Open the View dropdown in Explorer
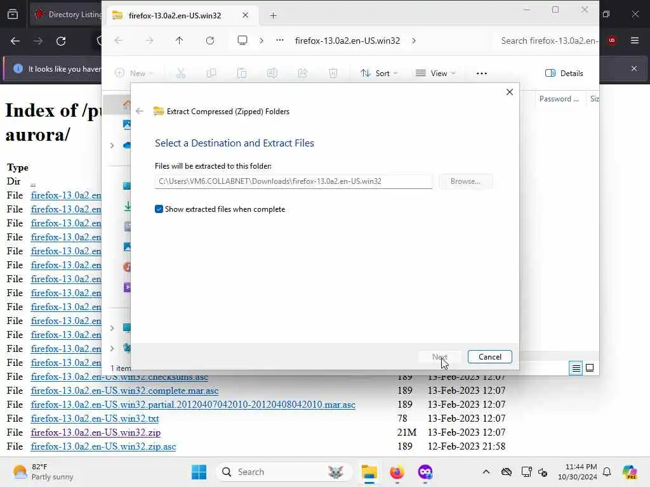 pos(435,74)
